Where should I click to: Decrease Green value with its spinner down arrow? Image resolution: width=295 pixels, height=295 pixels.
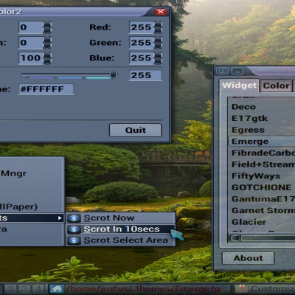[x=158, y=46]
